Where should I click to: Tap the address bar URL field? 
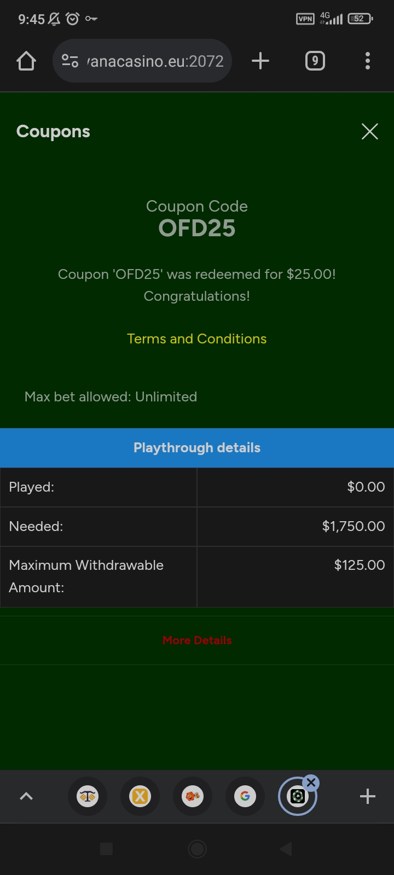156,61
